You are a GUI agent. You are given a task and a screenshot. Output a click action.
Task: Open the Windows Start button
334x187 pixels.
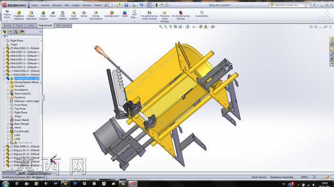click(6, 184)
